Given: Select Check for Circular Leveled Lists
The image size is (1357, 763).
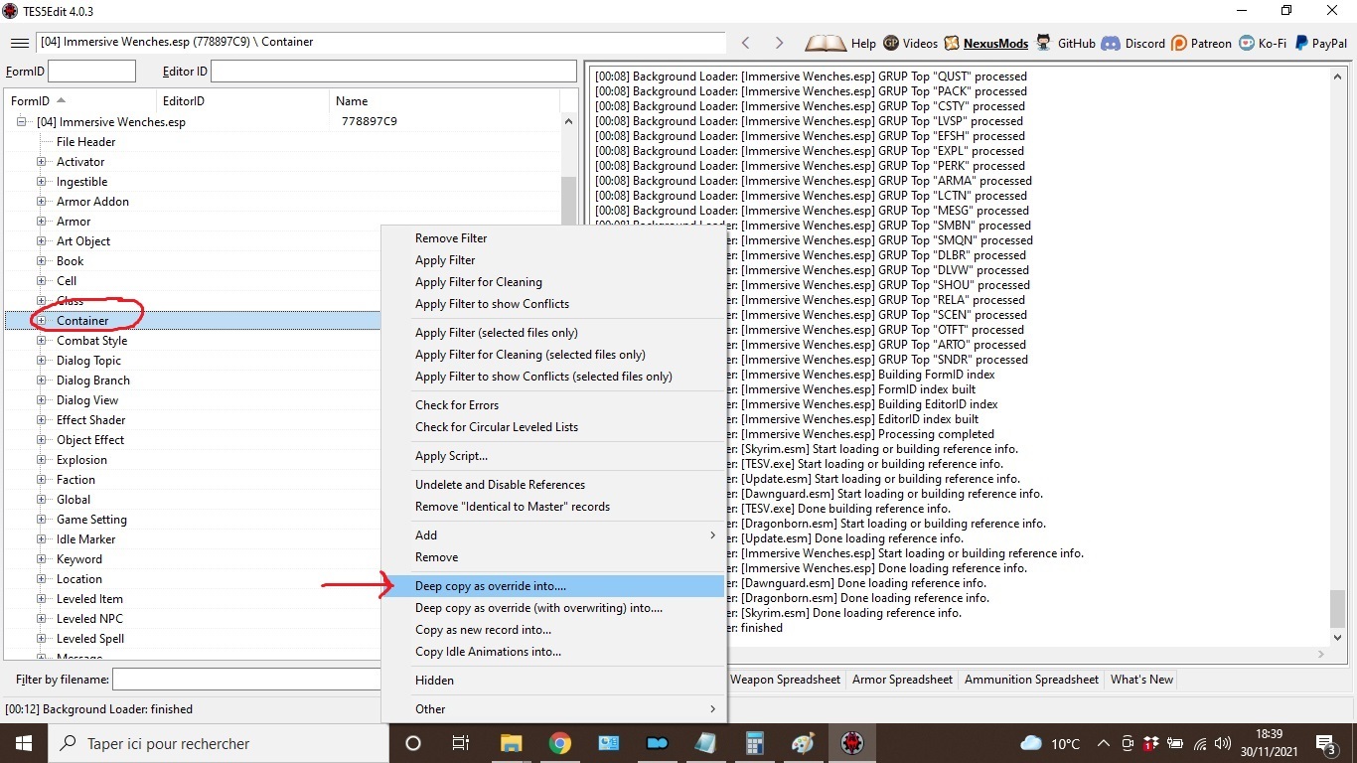Looking at the screenshot, I should (x=554, y=427).
